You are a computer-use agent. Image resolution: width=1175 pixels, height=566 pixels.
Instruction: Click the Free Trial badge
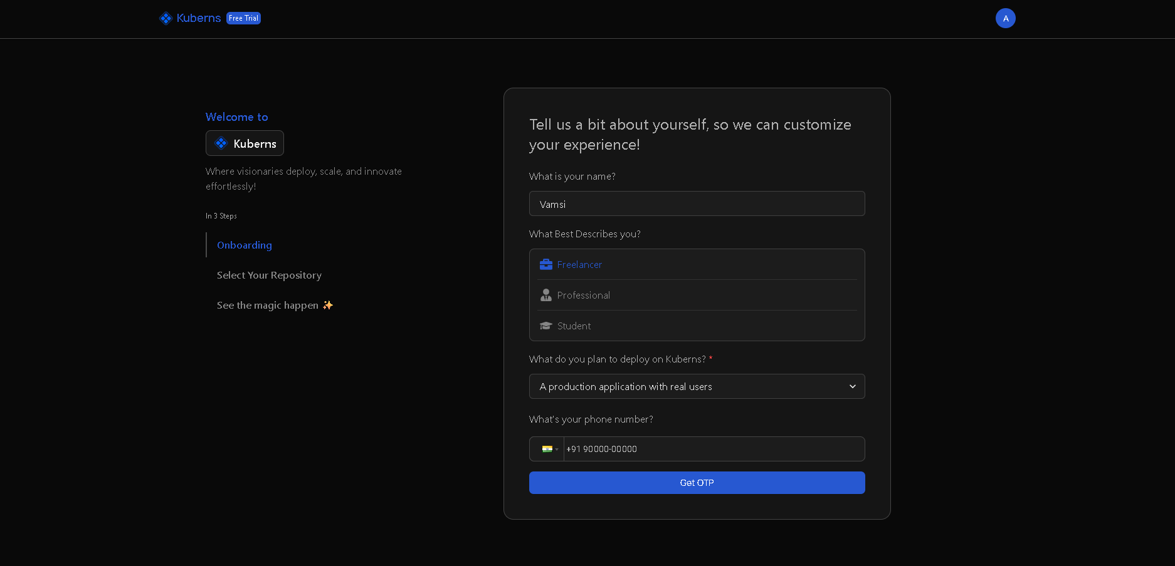point(243,18)
